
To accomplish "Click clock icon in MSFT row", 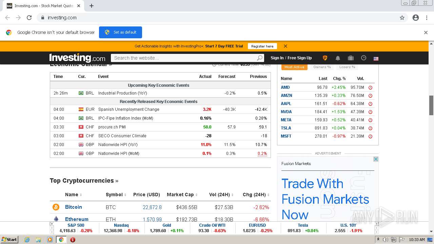I will click(x=370, y=136).
